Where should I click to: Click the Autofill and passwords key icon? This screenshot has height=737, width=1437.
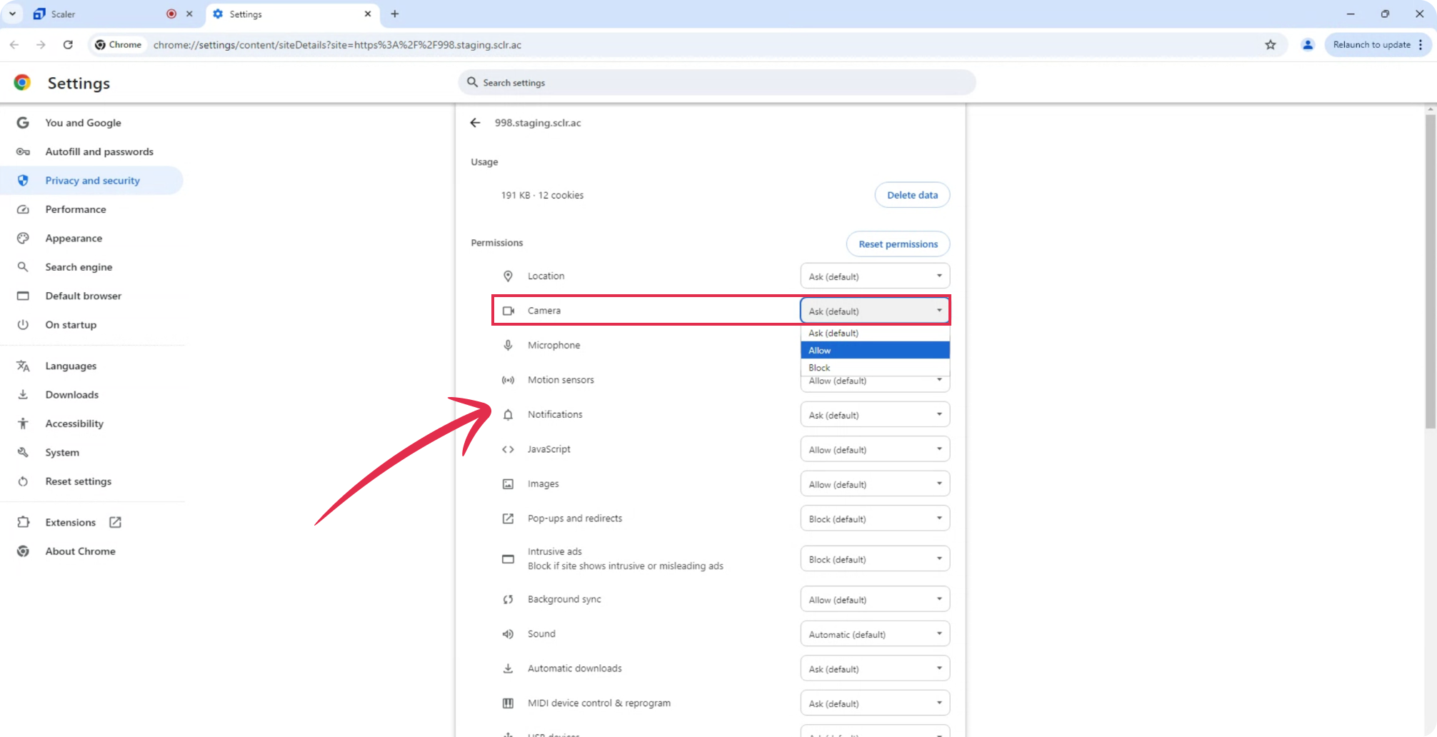point(23,151)
